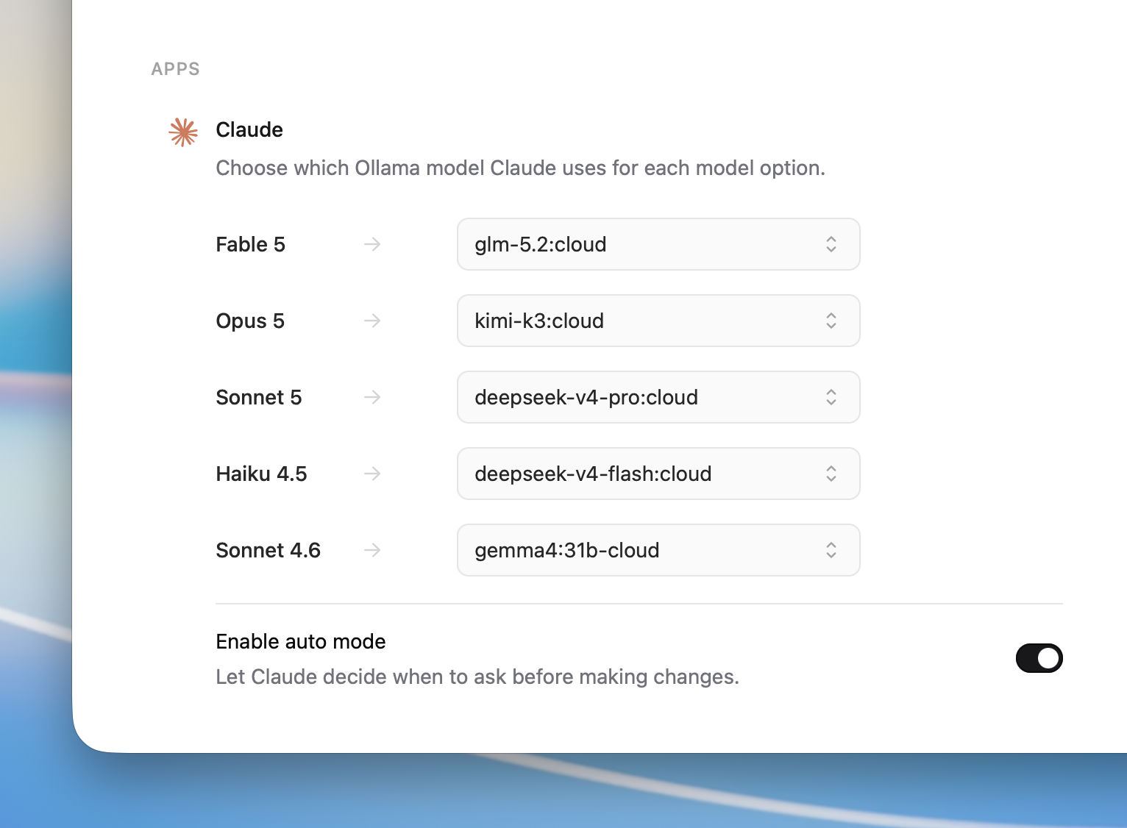Click the arrow icon beside Fable 5

click(x=372, y=244)
